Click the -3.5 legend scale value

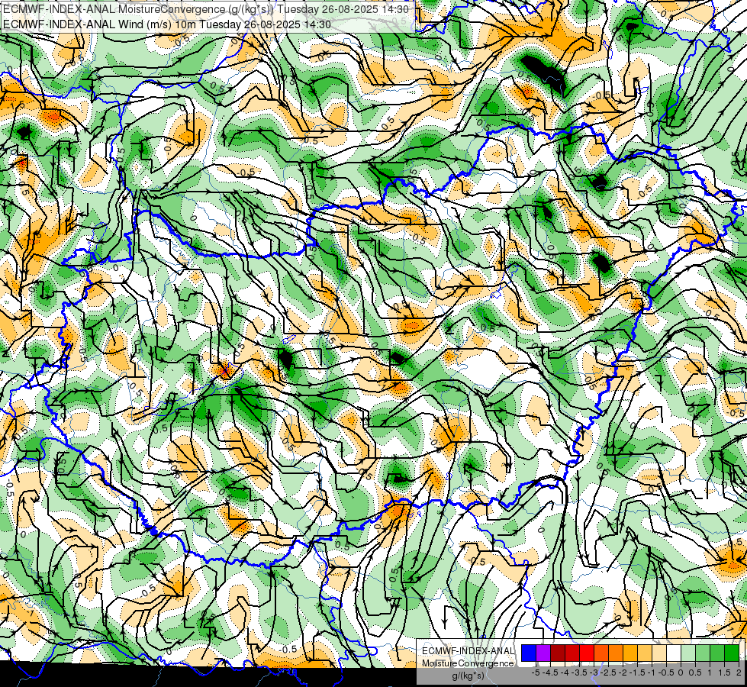[x=579, y=672]
